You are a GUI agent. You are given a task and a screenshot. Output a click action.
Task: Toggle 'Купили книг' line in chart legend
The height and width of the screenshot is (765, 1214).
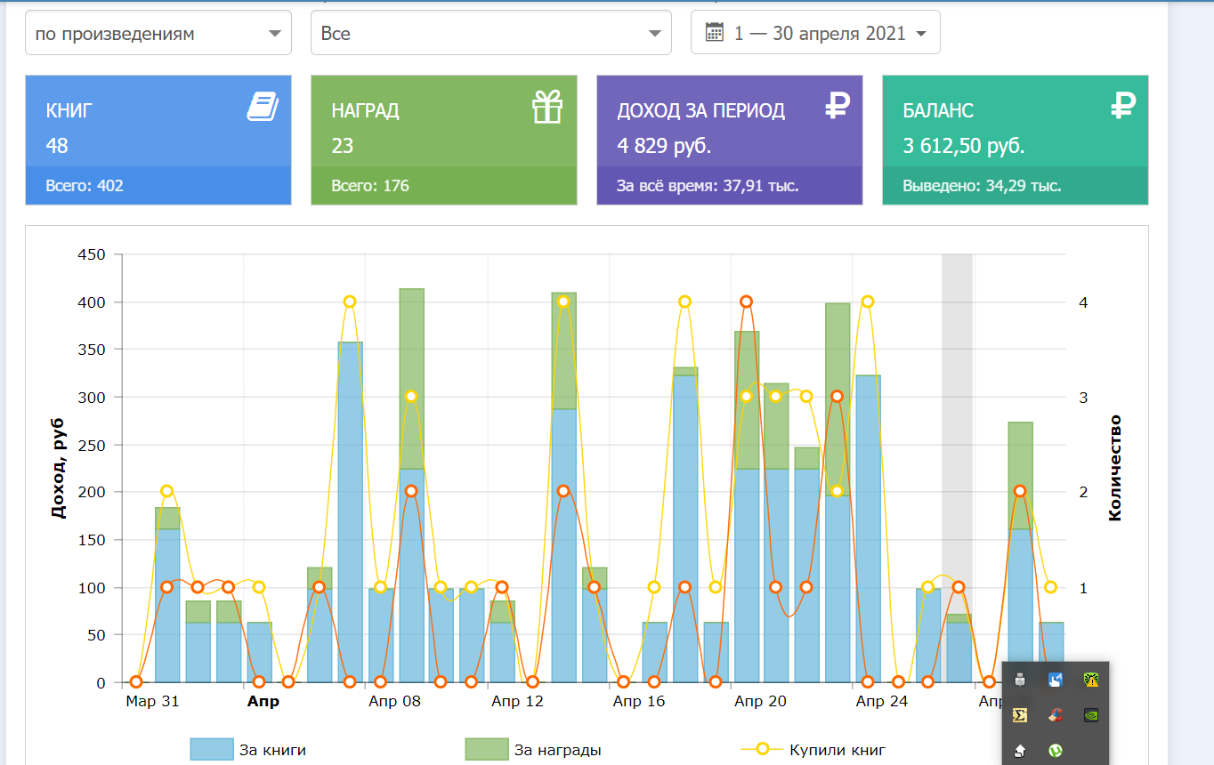837,750
